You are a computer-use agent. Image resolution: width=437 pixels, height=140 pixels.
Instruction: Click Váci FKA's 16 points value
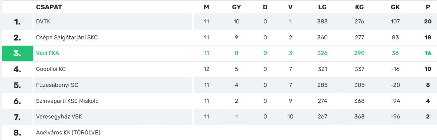[428, 53]
